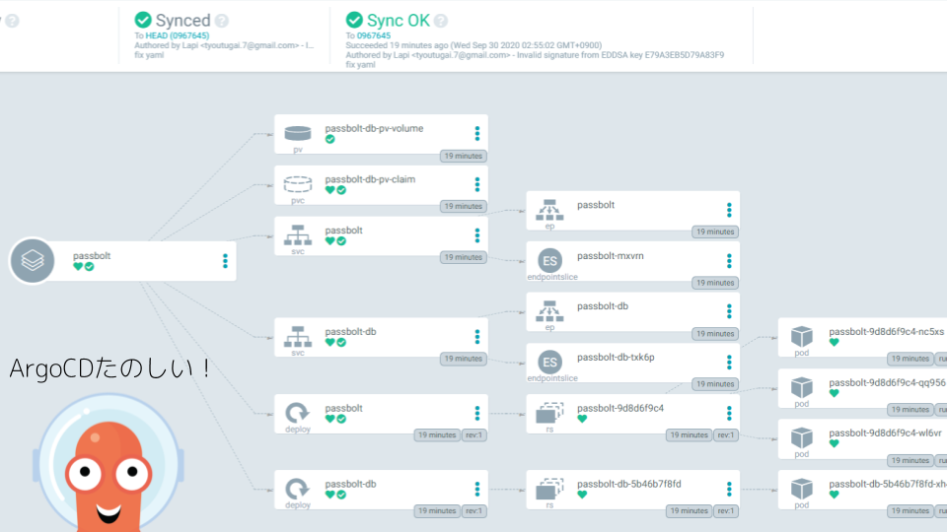Click 19 minutes badge on passbolt ep node
Screen dimensions: 947x532
(715, 232)
